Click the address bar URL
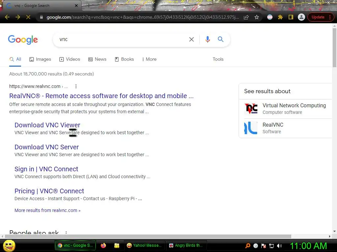Image resolution: width=337 pixels, height=252 pixels. point(143,17)
